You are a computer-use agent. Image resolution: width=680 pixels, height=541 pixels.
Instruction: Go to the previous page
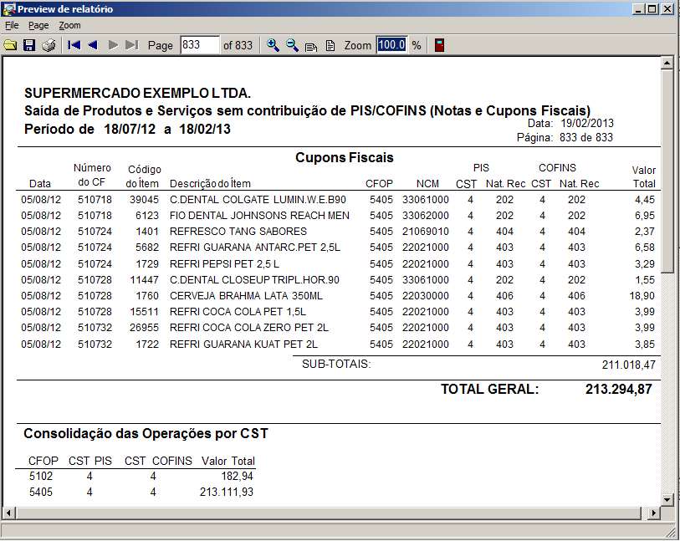pos(93,45)
